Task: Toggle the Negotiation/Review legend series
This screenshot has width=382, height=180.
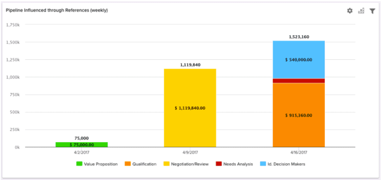Action: [186, 164]
